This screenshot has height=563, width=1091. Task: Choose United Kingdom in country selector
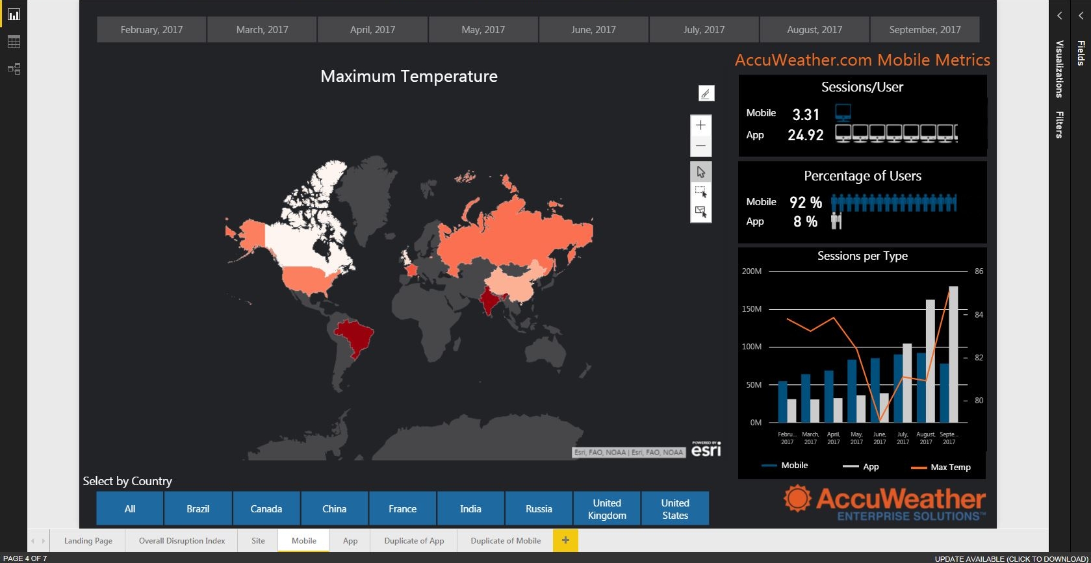tap(607, 508)
